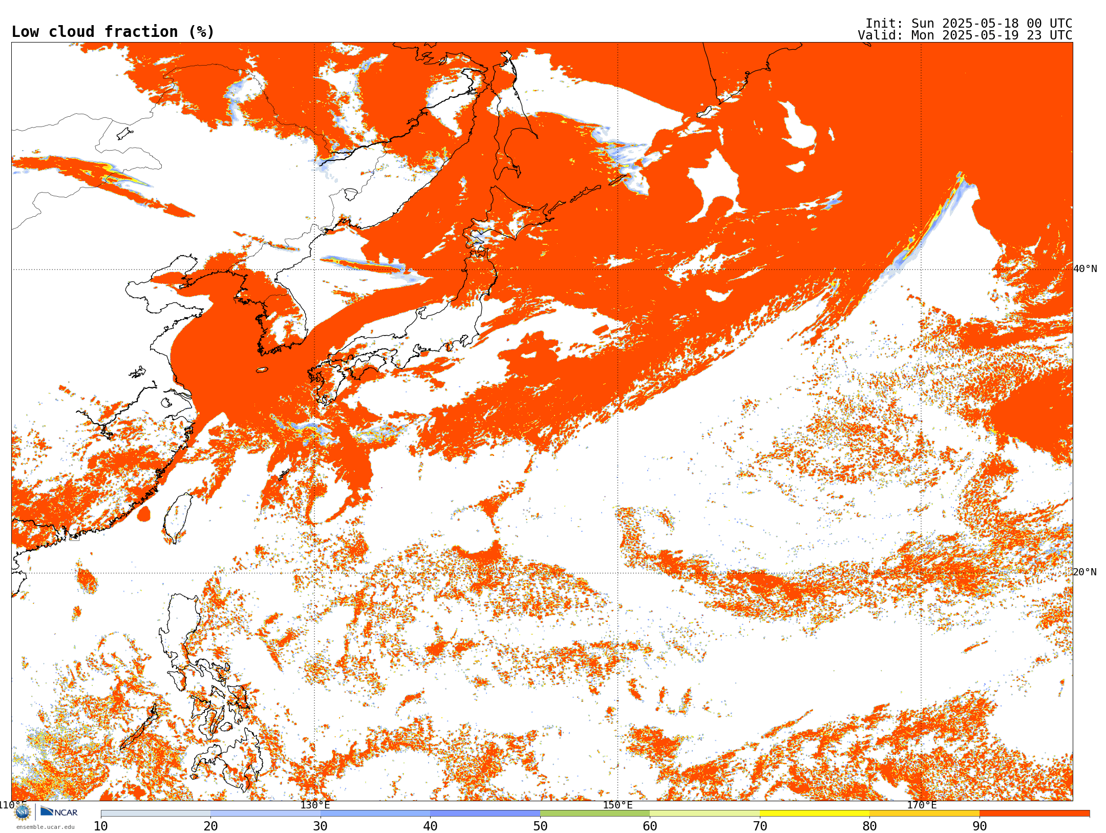Click the 20–30 light blue colorbar segment

pyautogui.click(x=265, y=814)
